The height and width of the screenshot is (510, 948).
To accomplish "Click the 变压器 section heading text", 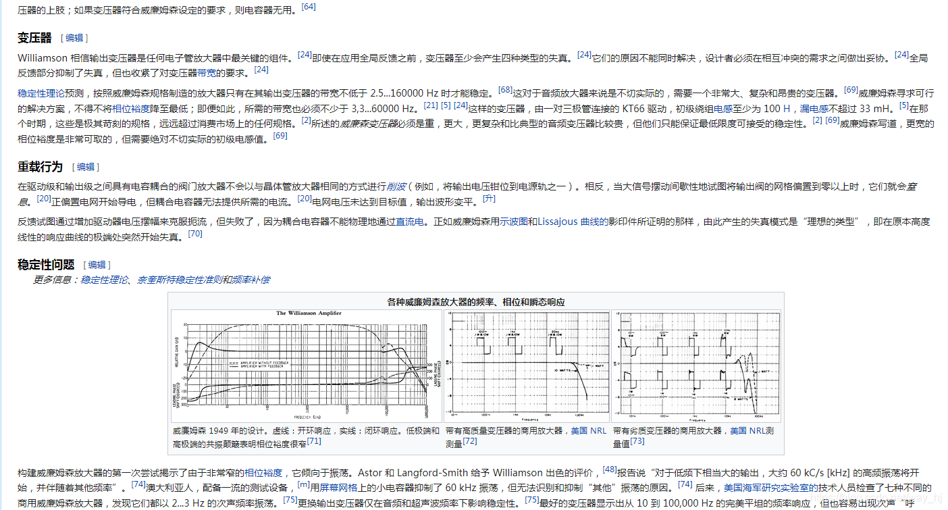I will (x=35, y=38).
